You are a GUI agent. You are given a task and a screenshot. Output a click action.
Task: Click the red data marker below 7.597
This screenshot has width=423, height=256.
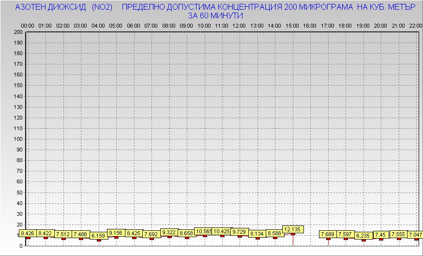pos(346,238)
